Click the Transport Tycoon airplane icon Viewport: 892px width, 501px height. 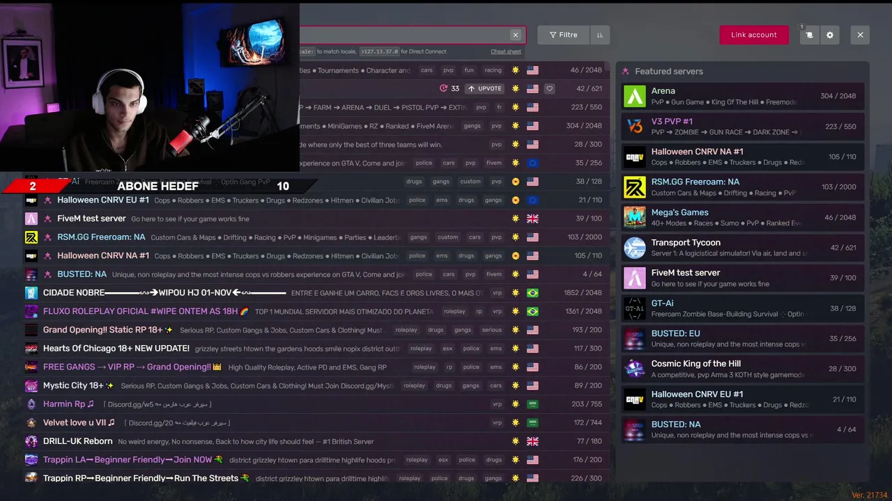pos(635,248)
